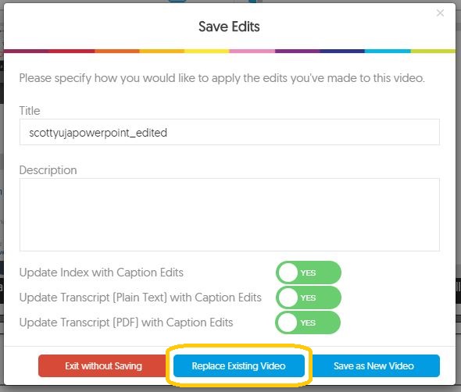This screenshot has width=461, height=392.
Task: Choose Replace Existing Video
Action: [x=239, y=366]
